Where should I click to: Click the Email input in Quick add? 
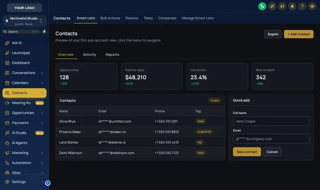click(271, 139)
